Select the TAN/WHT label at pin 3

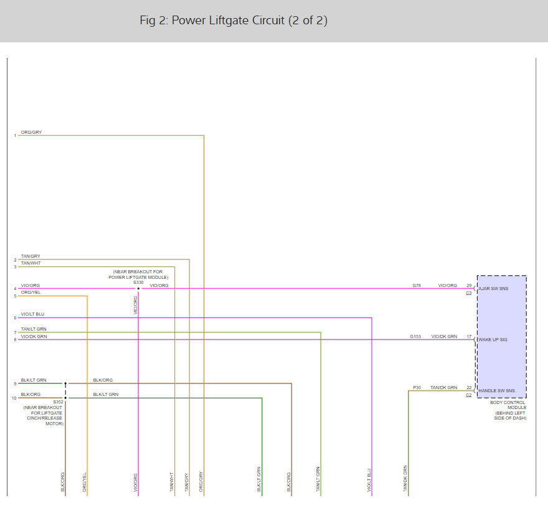point(31,263)
